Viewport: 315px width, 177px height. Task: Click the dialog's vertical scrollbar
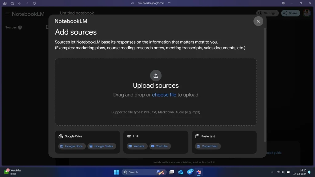265,85
